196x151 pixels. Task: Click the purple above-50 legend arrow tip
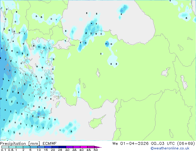coord(98,147)
